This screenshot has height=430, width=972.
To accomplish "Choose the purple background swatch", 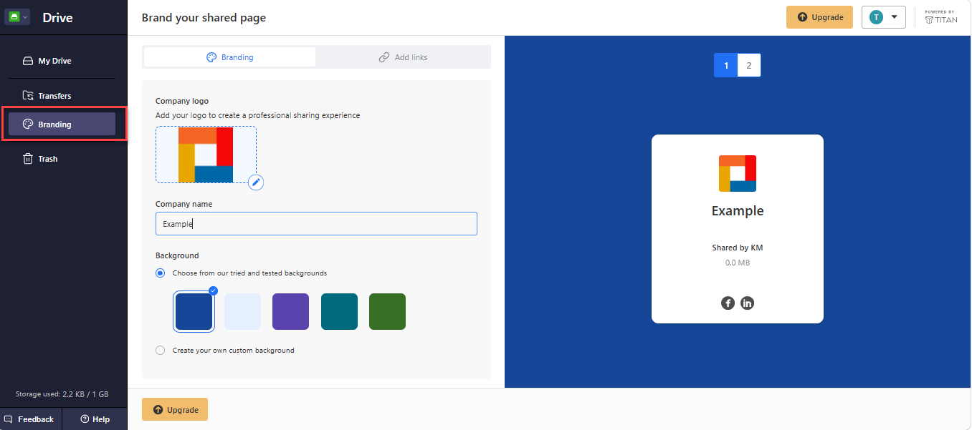I will coord(291,312).
